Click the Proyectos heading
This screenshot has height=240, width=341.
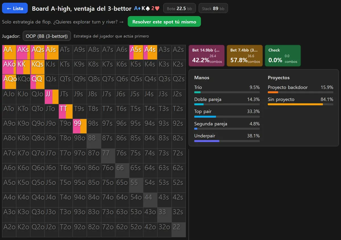pyautogui.click(x=279, y=78)
